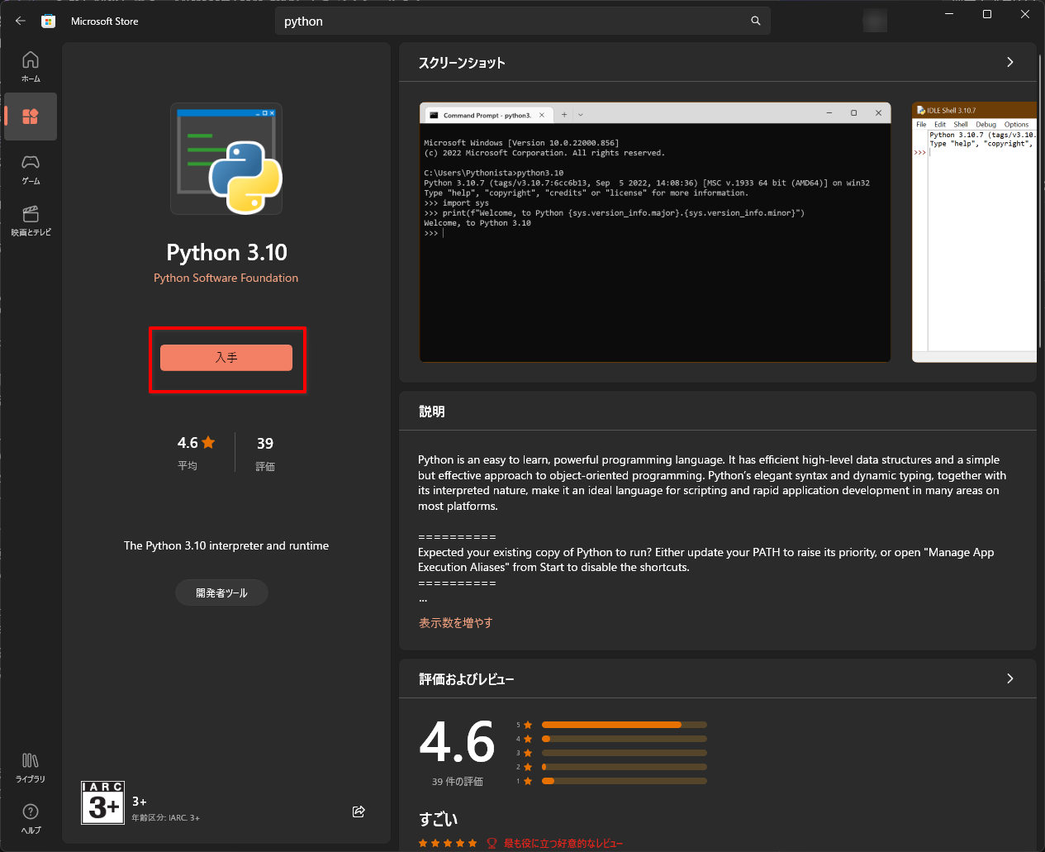Click the 入手 (Get) button

coord(226,358)
